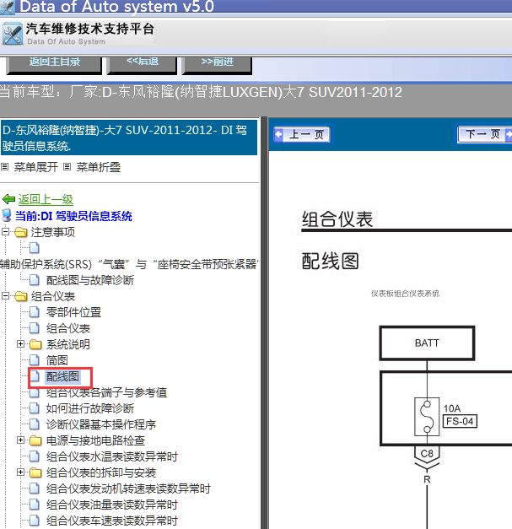Viewport: 512px width, 529px height.
Task: Click the platform tools logo icon
Action: [x=12, y=34]
